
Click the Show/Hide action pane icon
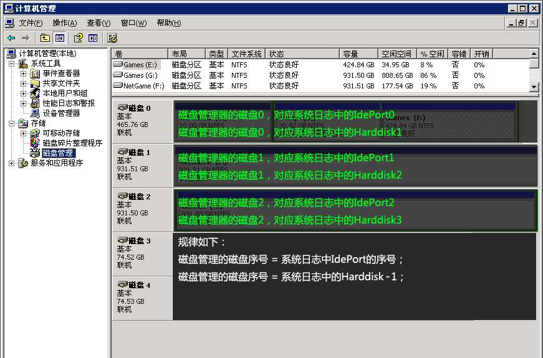(93, 38)
